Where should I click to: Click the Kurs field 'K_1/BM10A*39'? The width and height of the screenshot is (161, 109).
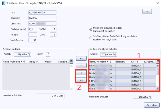42,12
